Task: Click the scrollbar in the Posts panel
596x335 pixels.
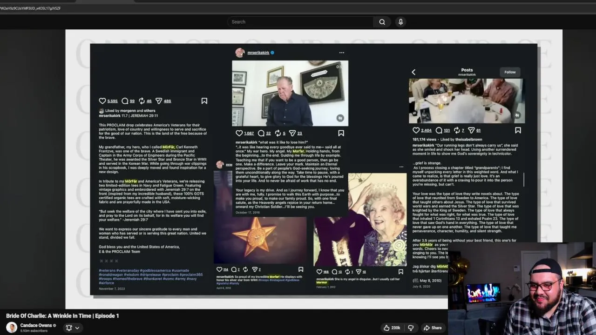Action: (x=524, y=180)
